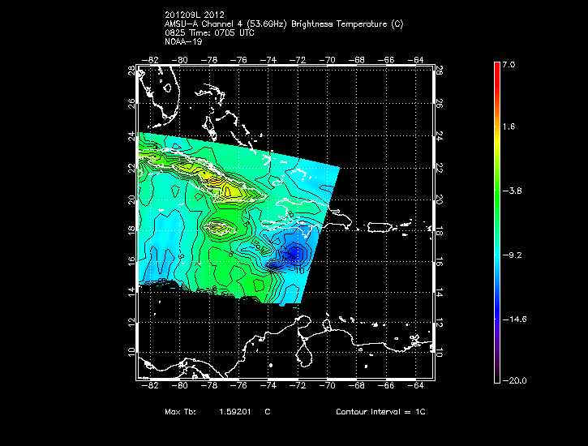Click the '-78' longitude label on top axis

[209, 60]
